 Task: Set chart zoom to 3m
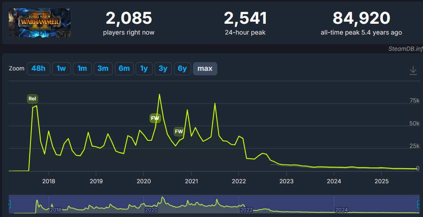(x=103, y=69)
